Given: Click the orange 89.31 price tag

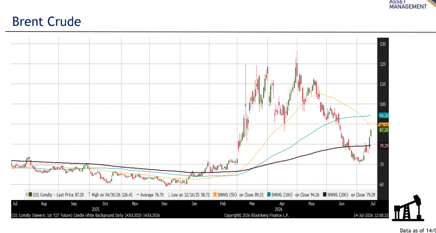Looking at the screenshot, I should 383,125.
